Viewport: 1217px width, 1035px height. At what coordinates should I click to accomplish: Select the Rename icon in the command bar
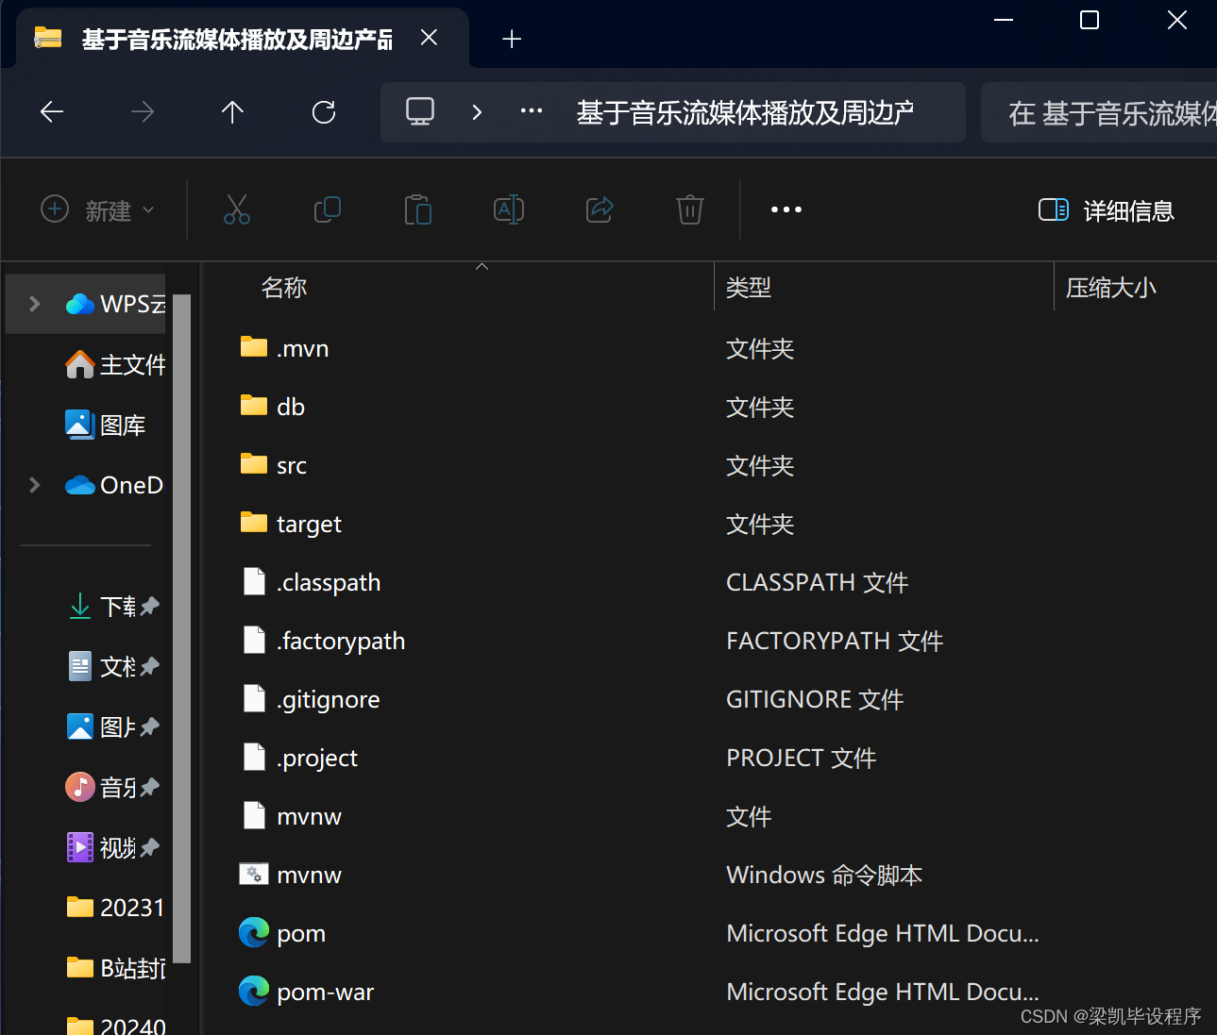click(509, 209)
